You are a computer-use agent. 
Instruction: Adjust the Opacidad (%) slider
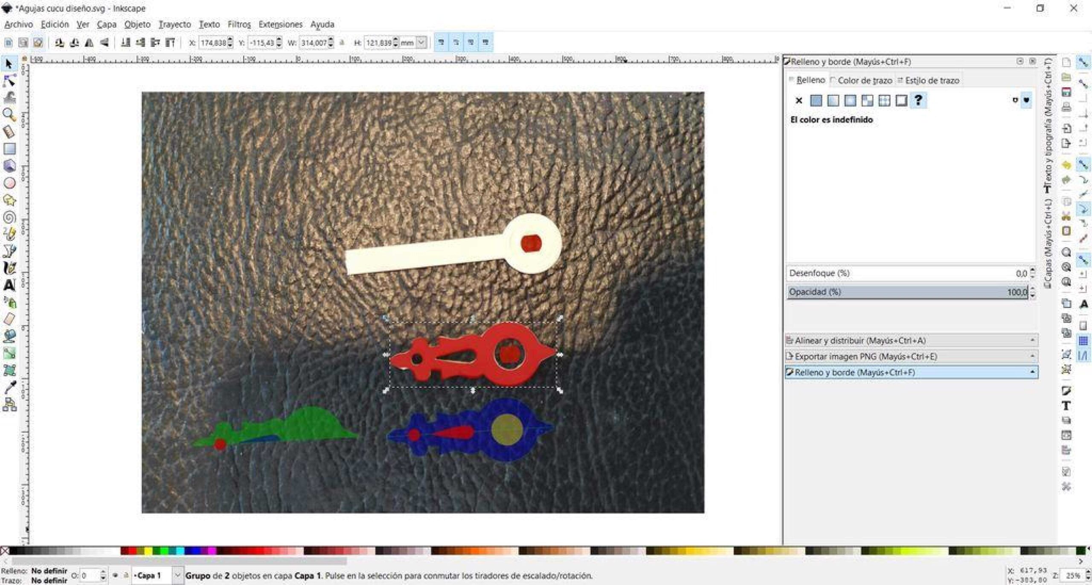[x=908, y=292]
